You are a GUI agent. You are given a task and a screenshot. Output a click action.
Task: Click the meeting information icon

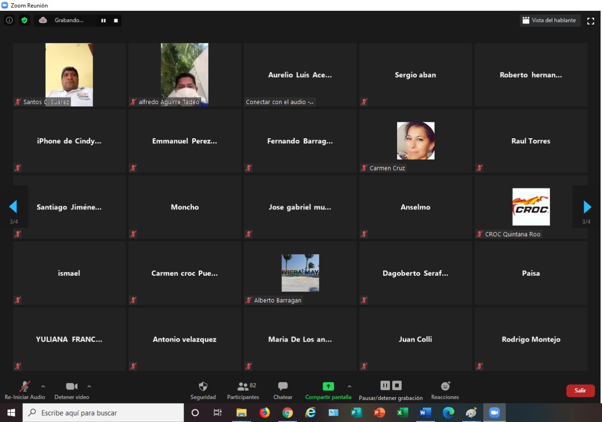[9, 20]
